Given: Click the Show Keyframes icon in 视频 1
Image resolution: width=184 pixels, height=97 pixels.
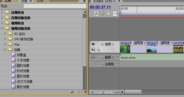Looking at the screenshot, I should (98, 50).
